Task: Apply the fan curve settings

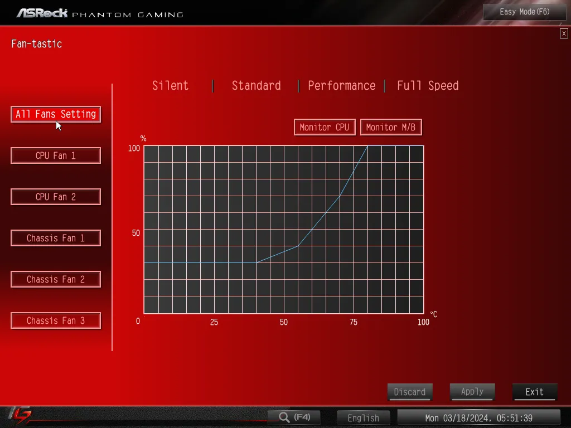Action: click(472, 392)
